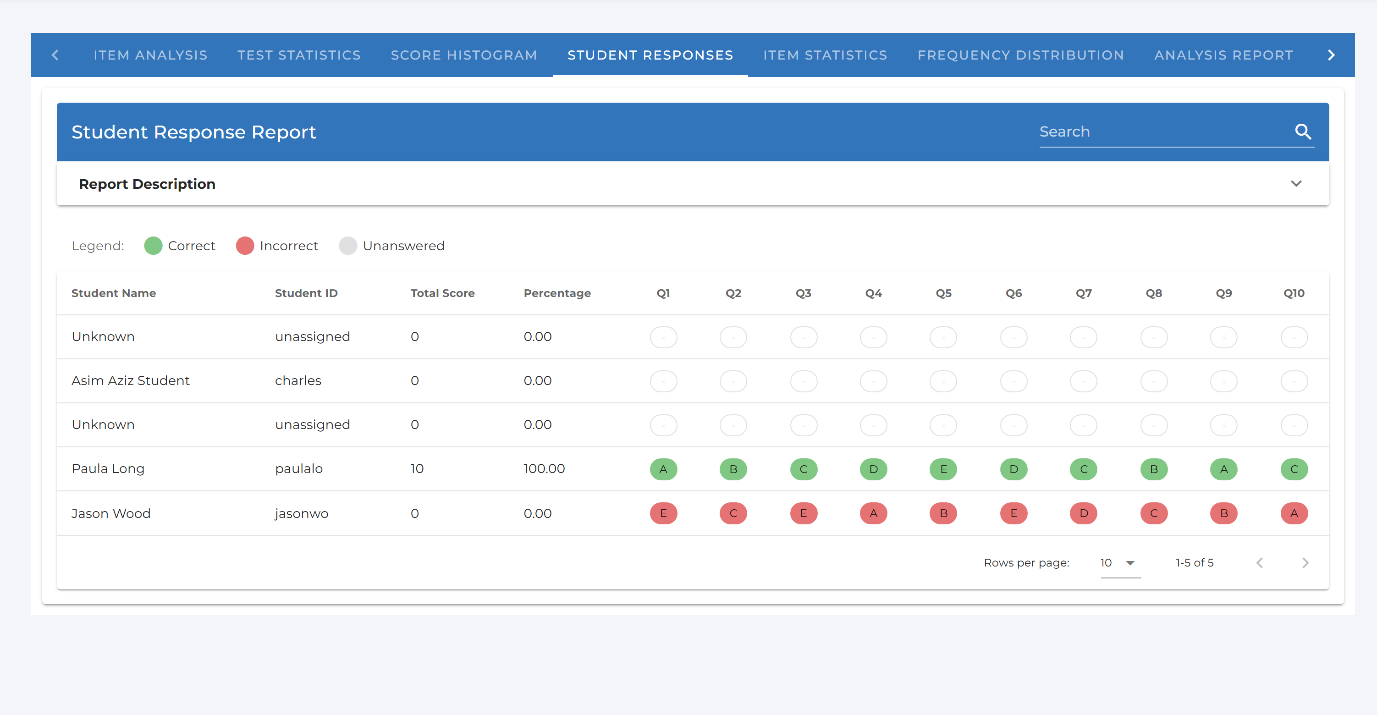This screenshot has width=1377, height=715.
Task: Open the Rows per page dropdown
Action: (1120, 563)
